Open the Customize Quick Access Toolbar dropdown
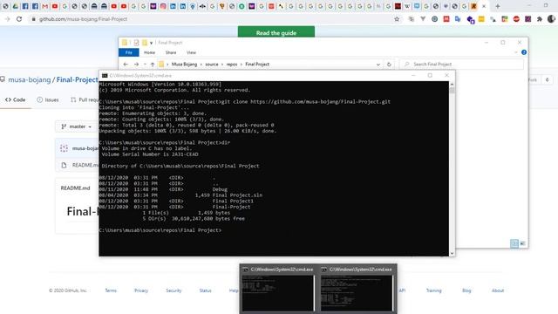The height and width of the screenshot is (314, 558). click(x=151, y=43)
